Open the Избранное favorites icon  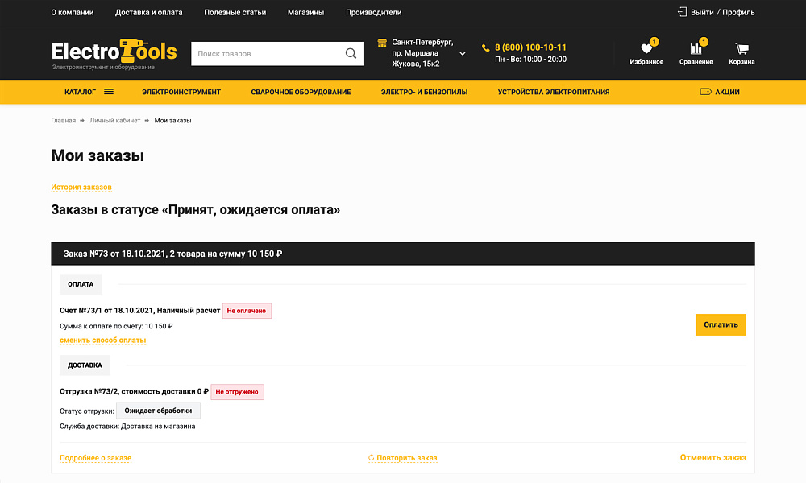click(648, 50)
